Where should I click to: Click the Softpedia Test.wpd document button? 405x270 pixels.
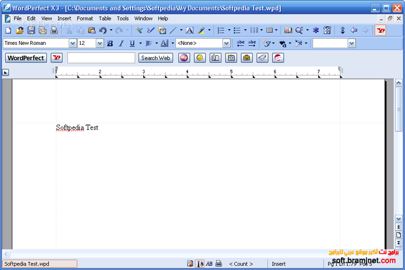coord(40,264)
